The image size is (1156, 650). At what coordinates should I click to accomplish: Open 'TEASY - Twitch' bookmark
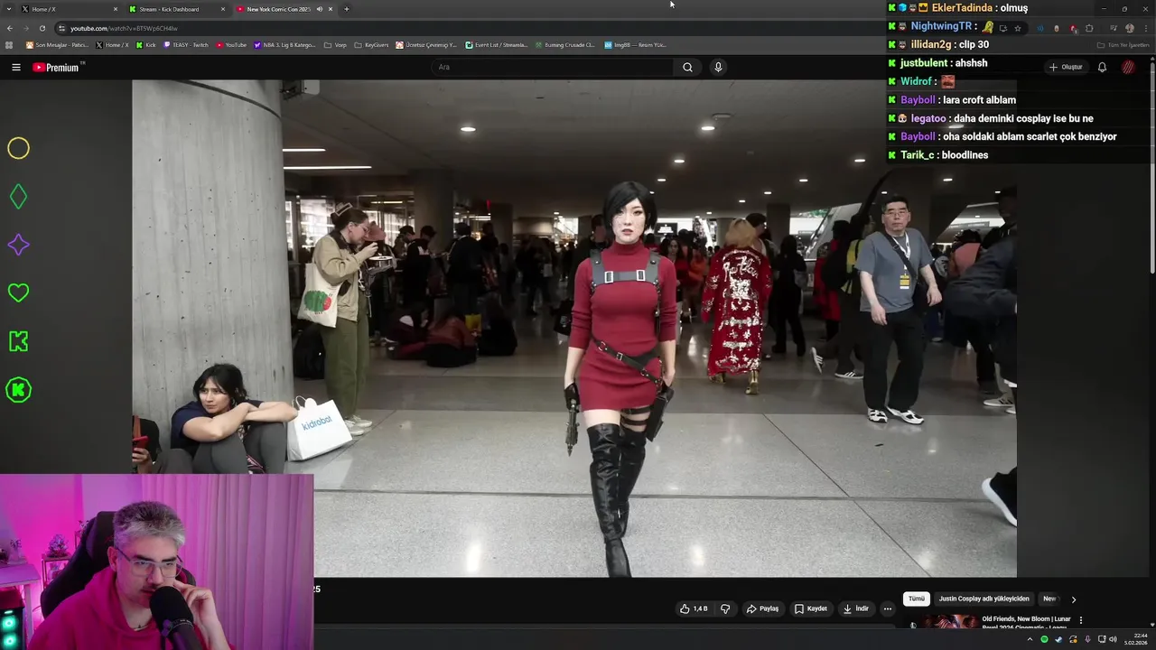186,45
